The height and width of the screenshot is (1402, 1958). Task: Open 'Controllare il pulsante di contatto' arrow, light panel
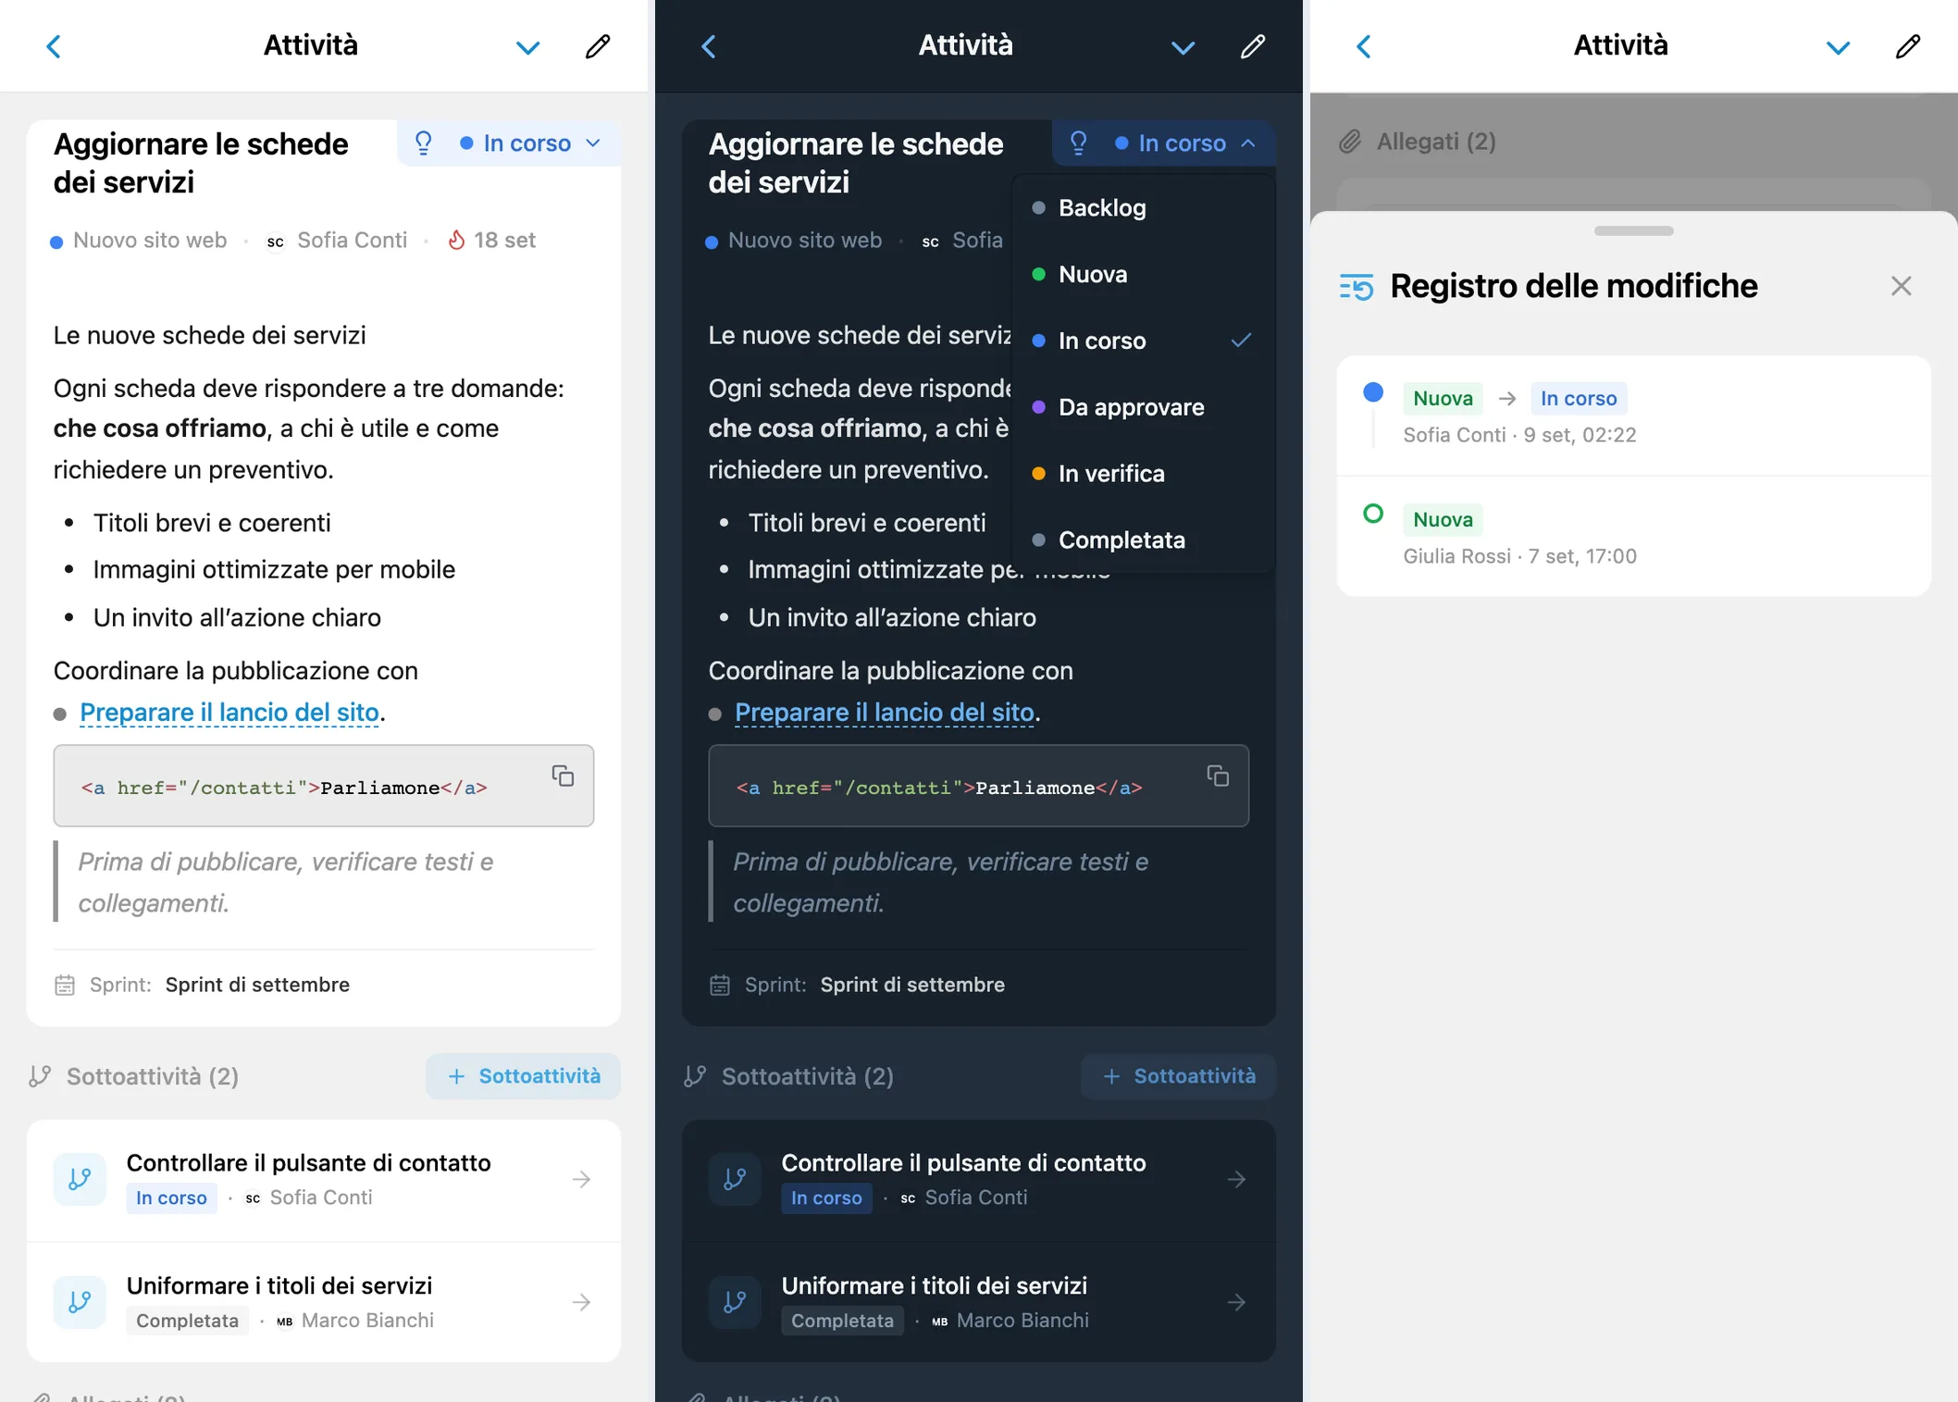click(x=581, y=1180)
